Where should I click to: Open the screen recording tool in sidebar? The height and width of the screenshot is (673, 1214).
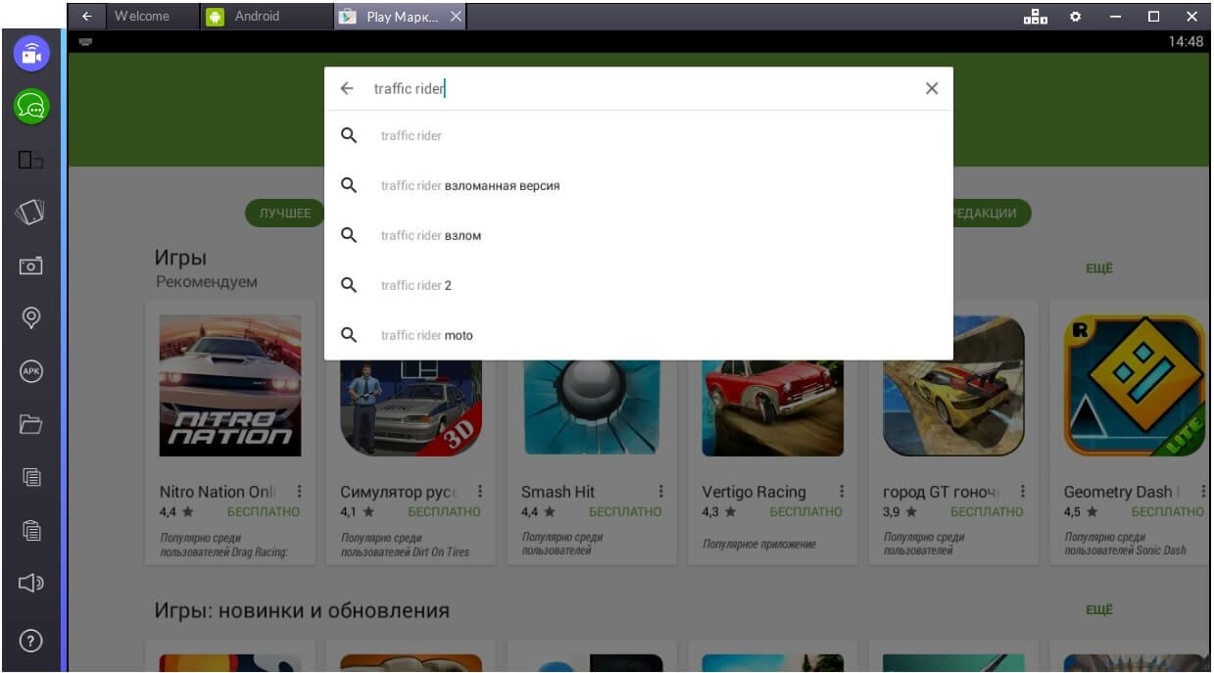pos(30,54)
